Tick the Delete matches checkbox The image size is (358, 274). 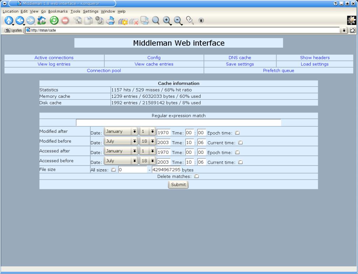[197, 176]
